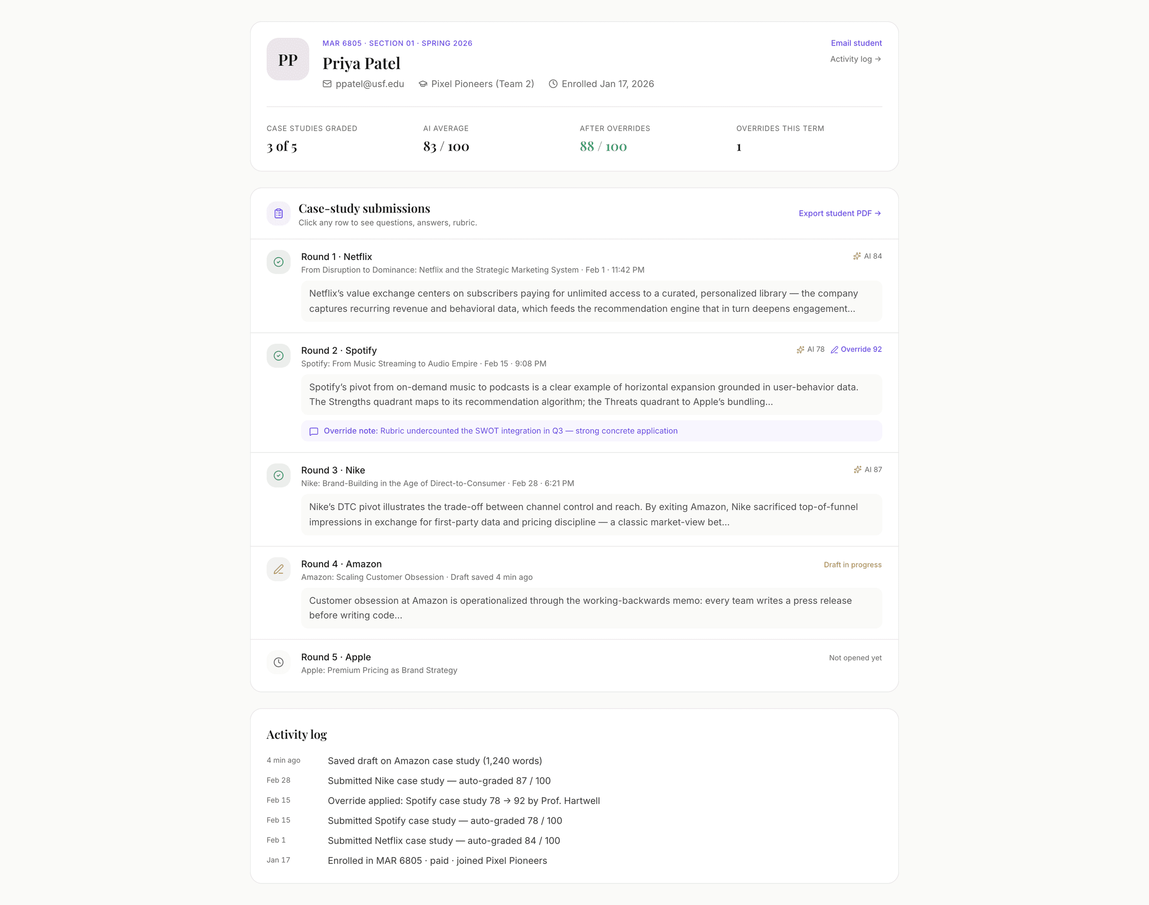This screenshot has width=1149, height=905.
Task: Click the pencil icon beside Override 92
Action: click(834, 350)
